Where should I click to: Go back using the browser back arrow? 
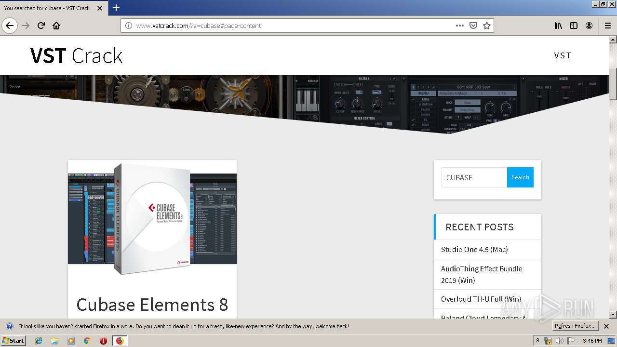(x=10, y=26)
